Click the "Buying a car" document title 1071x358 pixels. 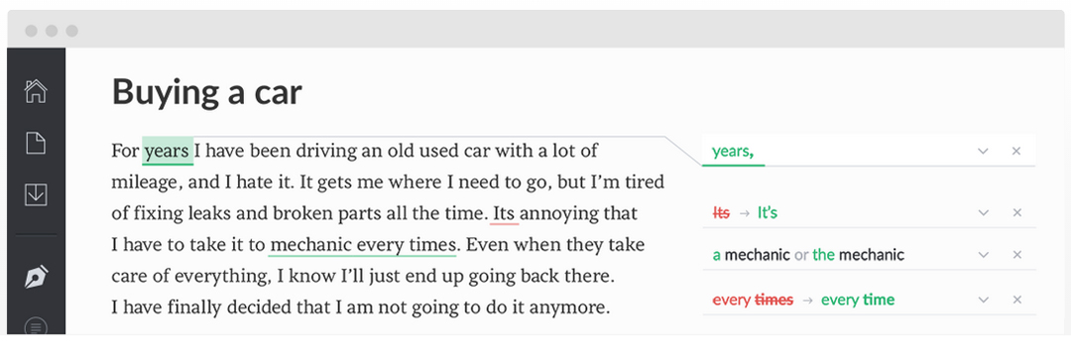[x=207, y=91]
